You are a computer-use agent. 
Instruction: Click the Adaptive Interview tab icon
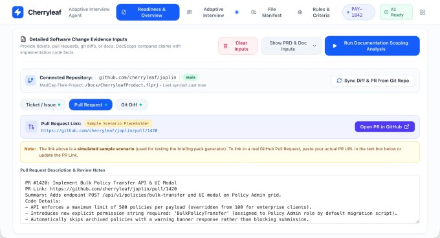pos(190,12)
